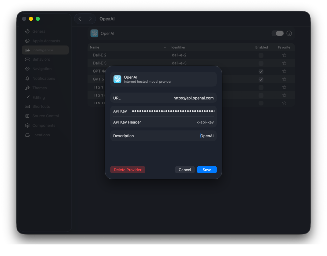
Task: Star the second TTS 1 row
Action: (x=284, y=95)
